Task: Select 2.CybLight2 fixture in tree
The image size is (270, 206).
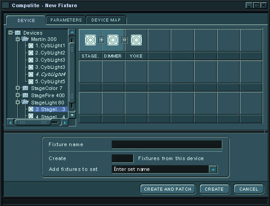Action: tap(50, 53)
